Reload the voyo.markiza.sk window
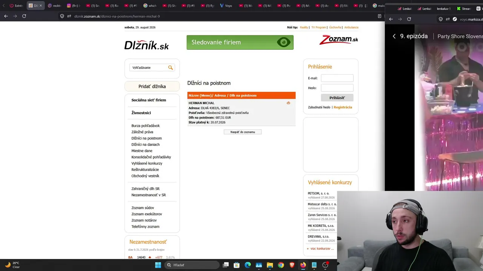 [x=409, y=19]
